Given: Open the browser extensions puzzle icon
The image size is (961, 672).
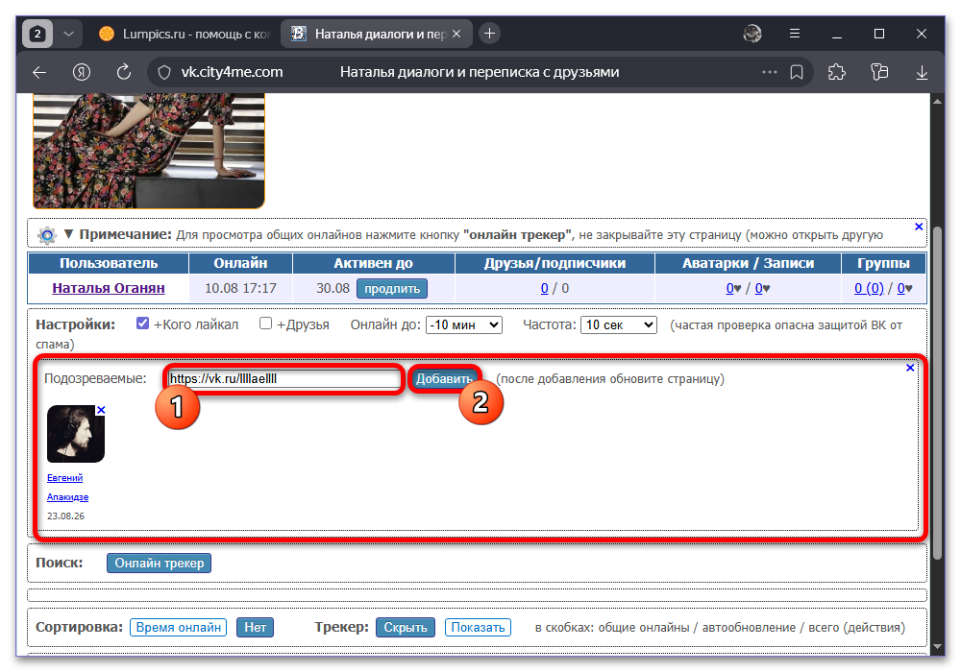Looking at the screenshot, I should click(x=837, y=72).
